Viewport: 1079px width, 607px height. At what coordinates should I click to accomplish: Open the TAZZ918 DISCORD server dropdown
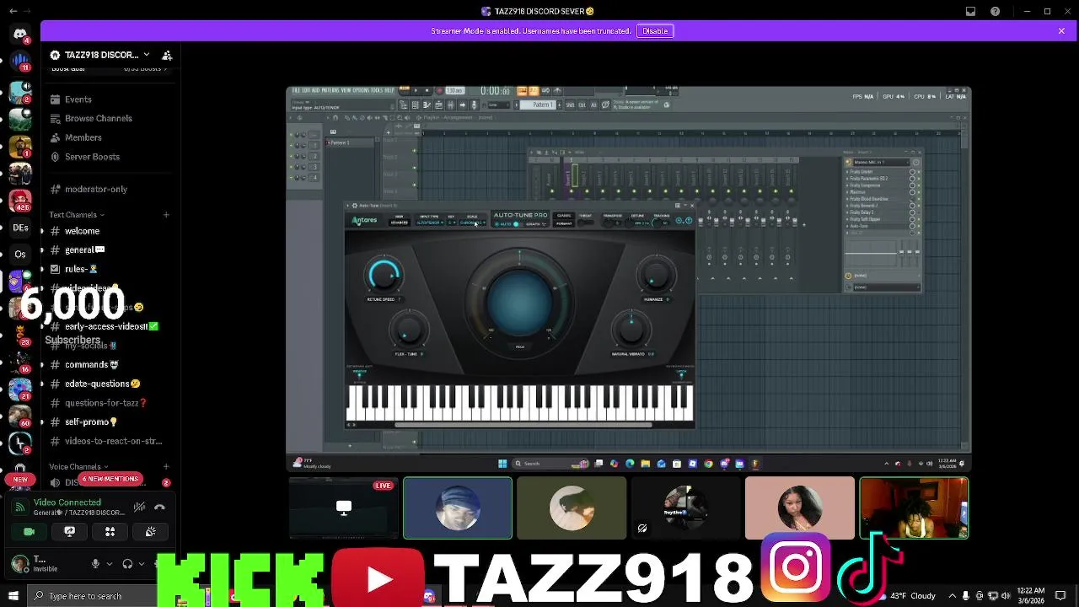tap(100, 55)
